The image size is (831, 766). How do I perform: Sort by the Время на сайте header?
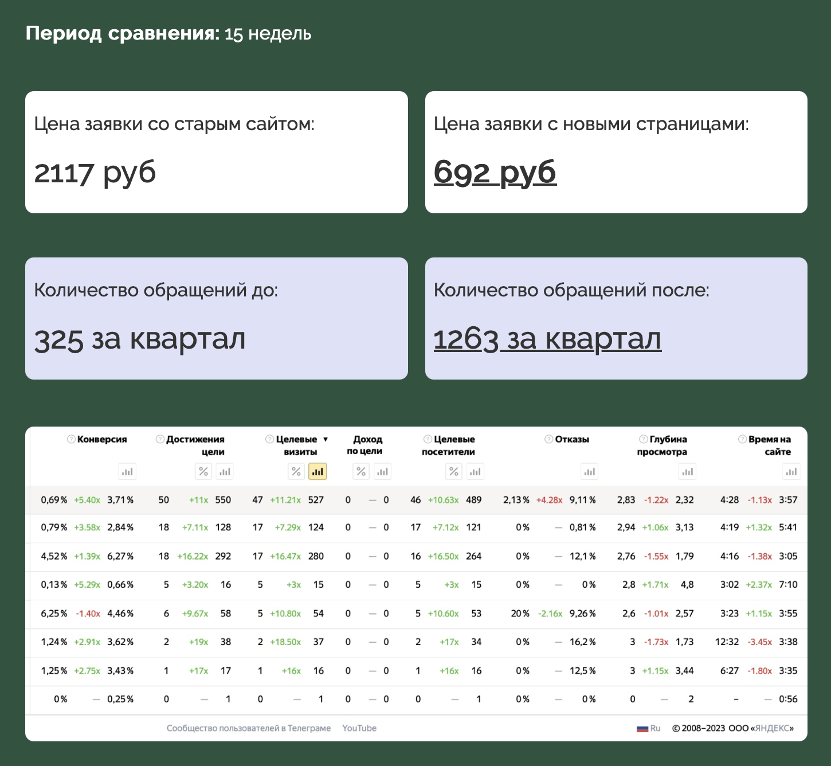click(x=769, y=445)
